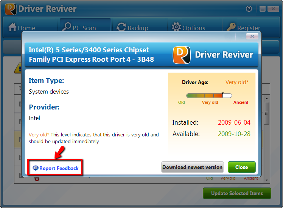The width and height of the screenshot is (283, 208).
Task: Click the red error icon in the bottom row
Action: 37,178
